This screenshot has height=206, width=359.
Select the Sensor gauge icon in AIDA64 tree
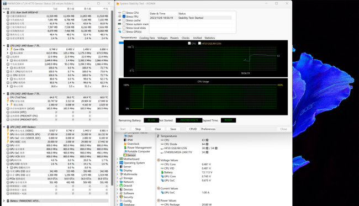point(125,155)
